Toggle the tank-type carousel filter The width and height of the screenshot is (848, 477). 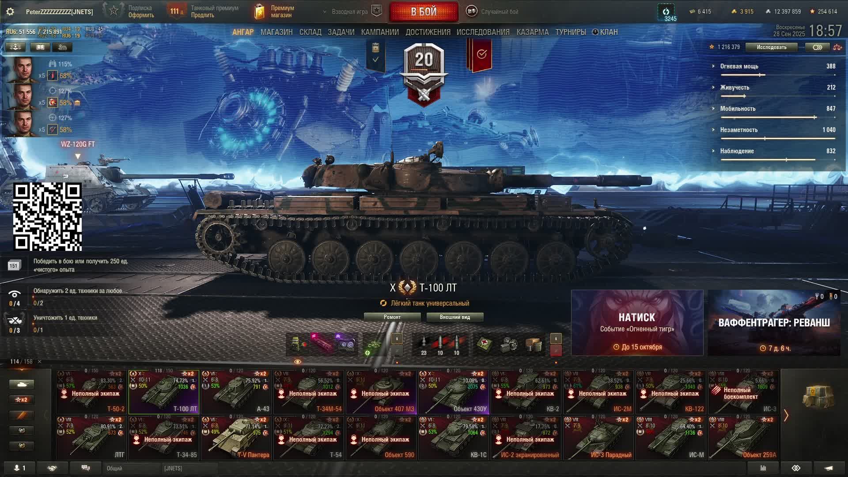point(22,384)
